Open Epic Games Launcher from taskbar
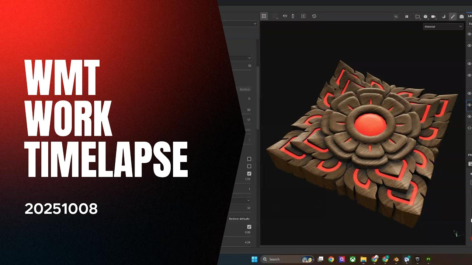Screen dimensions: 472x265 tap(417, 259)
